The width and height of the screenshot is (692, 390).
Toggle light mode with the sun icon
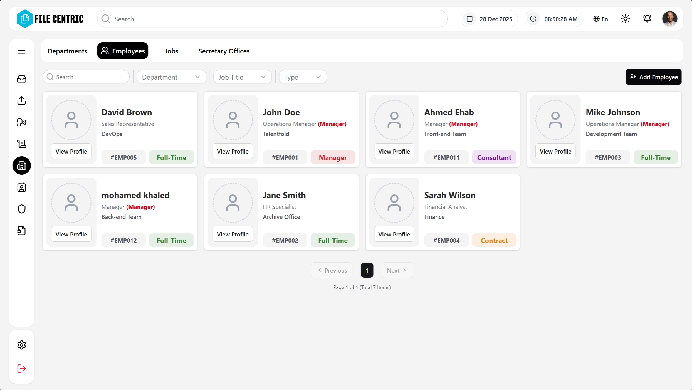(626, 19)
